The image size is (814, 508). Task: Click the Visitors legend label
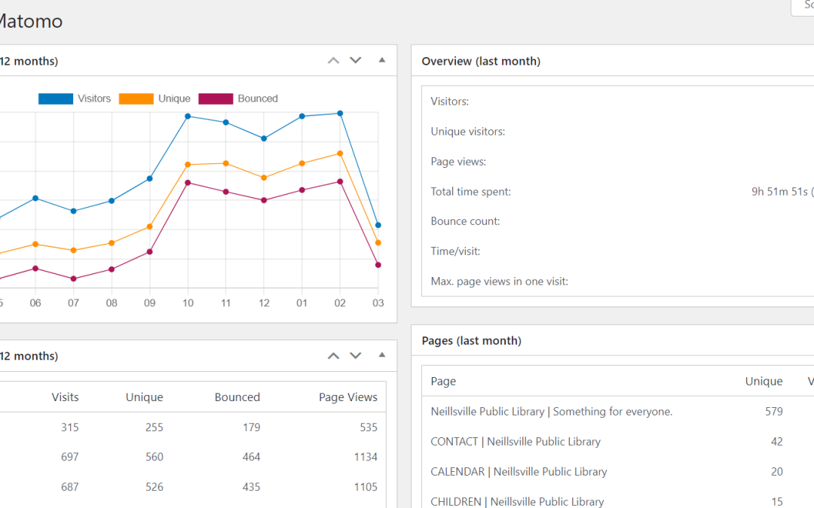[94, 99]
